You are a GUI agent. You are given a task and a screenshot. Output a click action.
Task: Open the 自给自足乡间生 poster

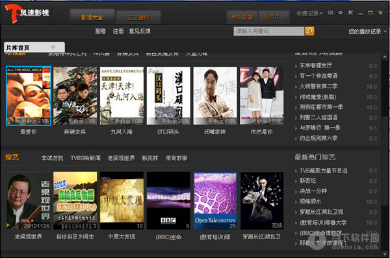[75, 200]
